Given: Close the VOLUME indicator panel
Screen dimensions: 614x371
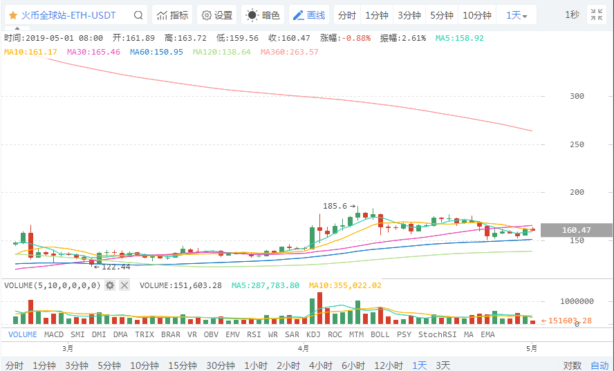Looking at the screenshot, I should click(x=124, y=285).
